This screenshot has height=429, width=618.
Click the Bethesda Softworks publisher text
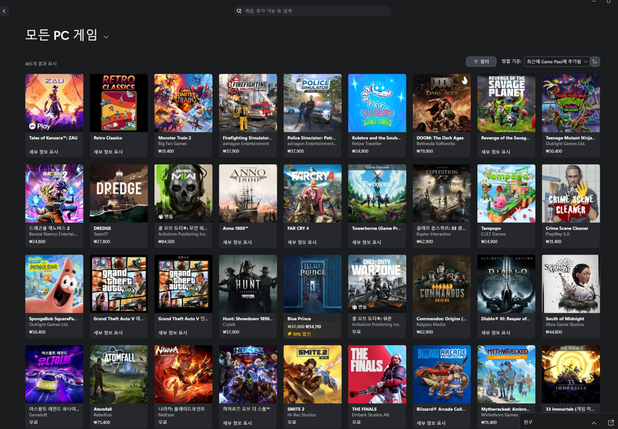coord(436,144)
